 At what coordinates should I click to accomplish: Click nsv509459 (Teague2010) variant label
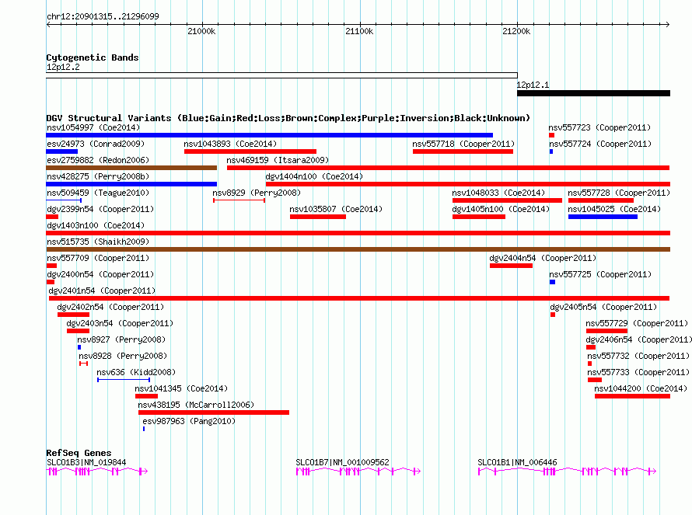point(98,193)
